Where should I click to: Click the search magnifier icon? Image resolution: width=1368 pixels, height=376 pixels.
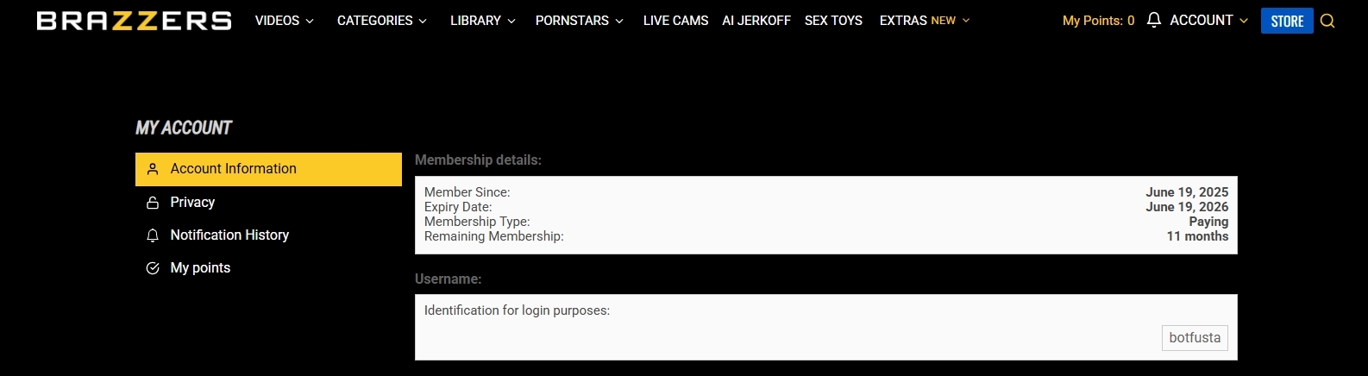pos(1327,21)
